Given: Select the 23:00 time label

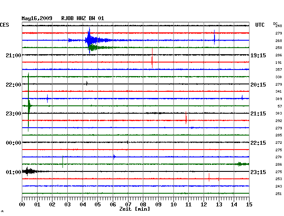Looking at the screenshot, I should coord(14,114).
